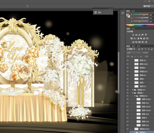Toggle visibility of 图层 6(2)
This screenshot has height=133, width=154.
coord(128,75)
